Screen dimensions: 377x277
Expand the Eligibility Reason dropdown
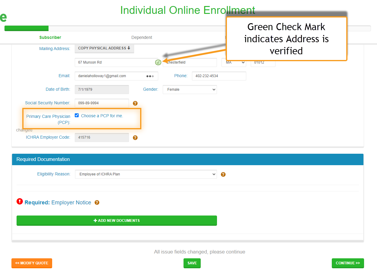[x=146, y=174]
